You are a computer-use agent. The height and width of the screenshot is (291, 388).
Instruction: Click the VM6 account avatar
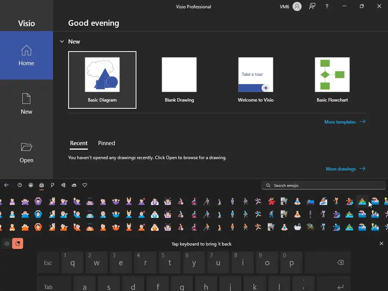tap(297, 6)
